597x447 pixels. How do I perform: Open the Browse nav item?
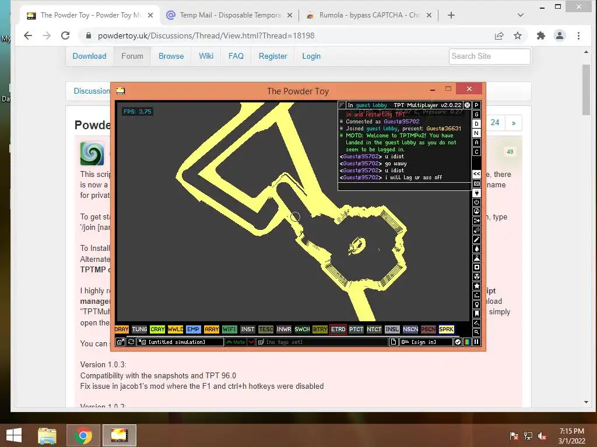(x=171, y=56)
